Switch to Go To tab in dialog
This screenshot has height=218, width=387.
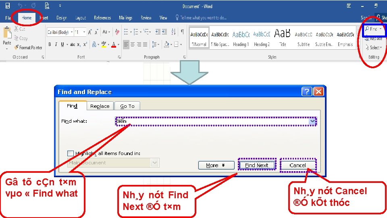click(127, 106)
